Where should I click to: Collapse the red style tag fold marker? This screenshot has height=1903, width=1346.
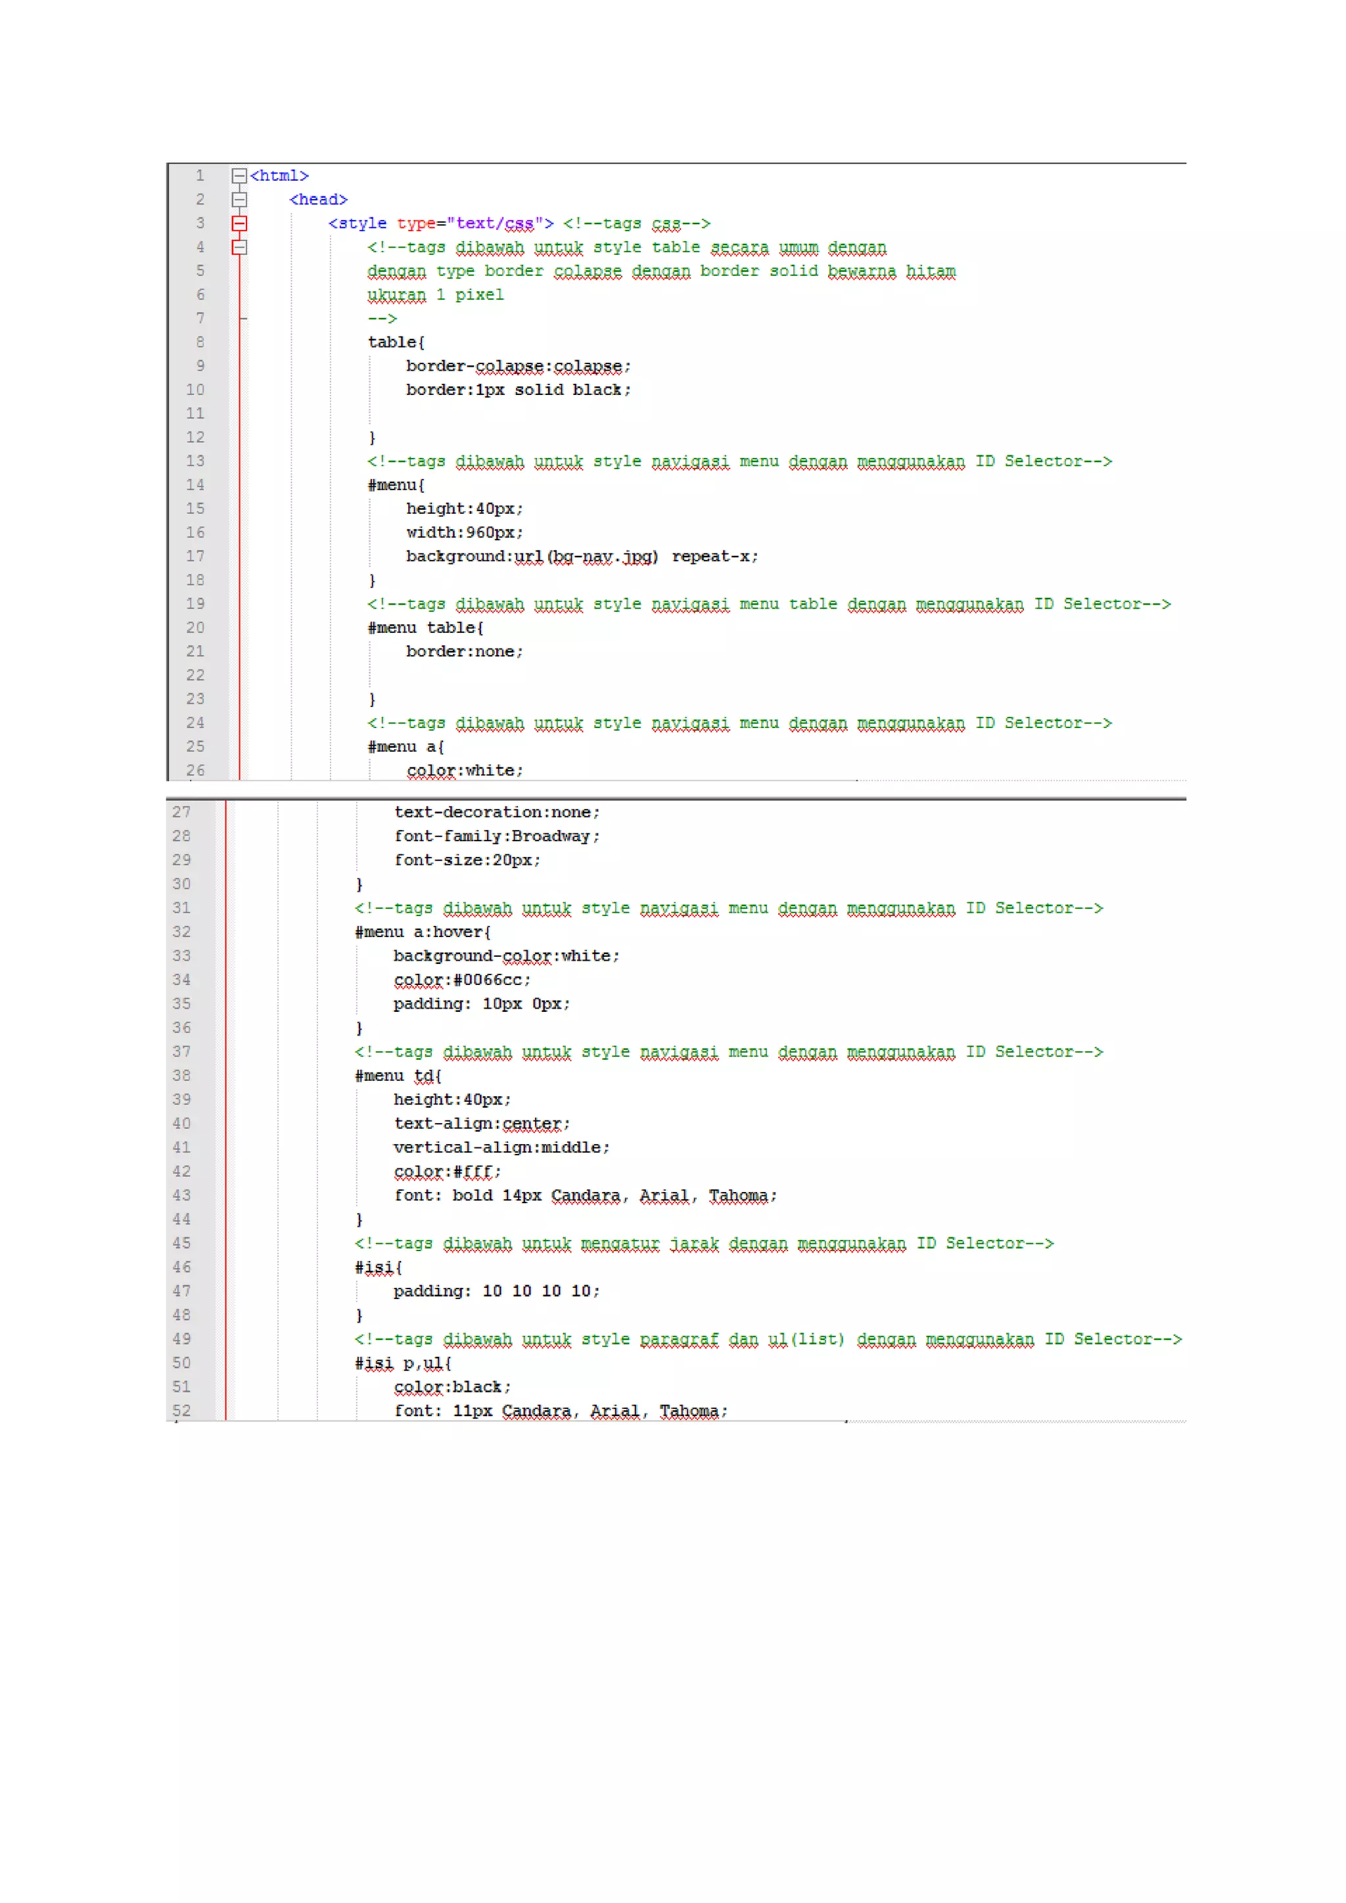click(x=239, y=223)
